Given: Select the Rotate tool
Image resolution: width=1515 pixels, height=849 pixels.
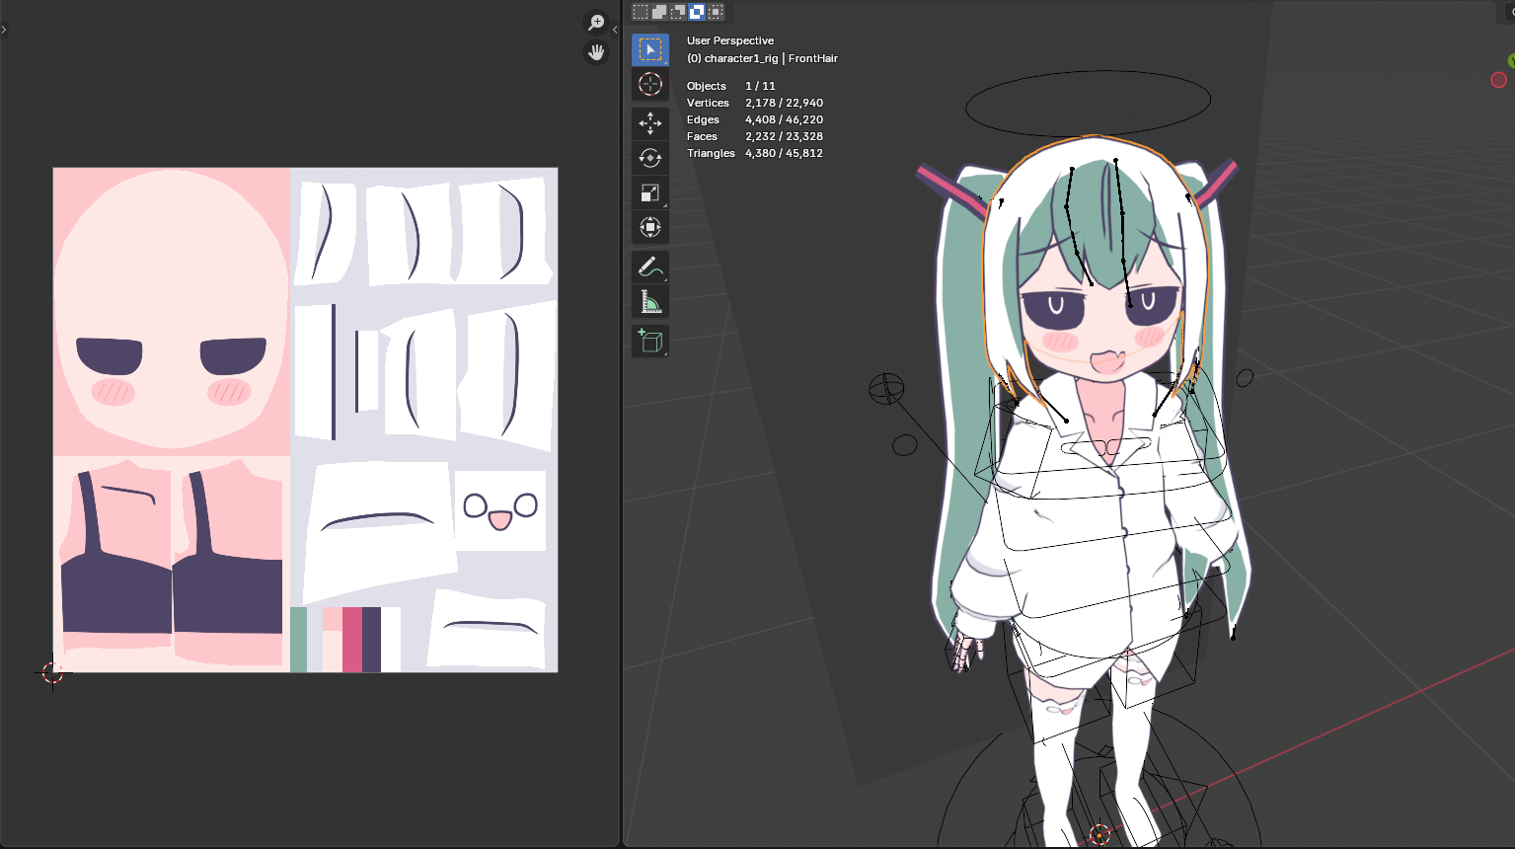Looking at the screenshot, I should click(x=650, y=158).
